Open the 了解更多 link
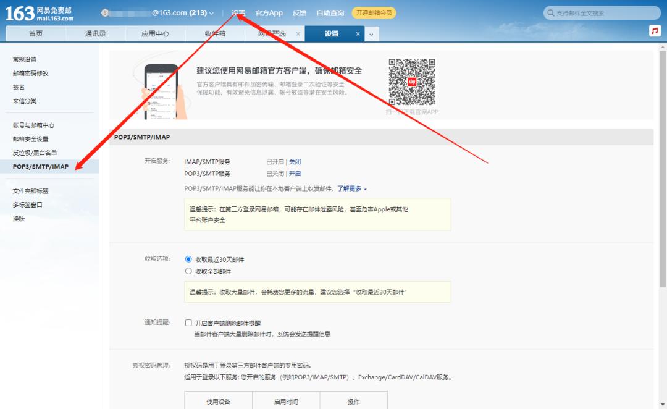The width and height of the screenshot is (667, 409). (350, 188)
